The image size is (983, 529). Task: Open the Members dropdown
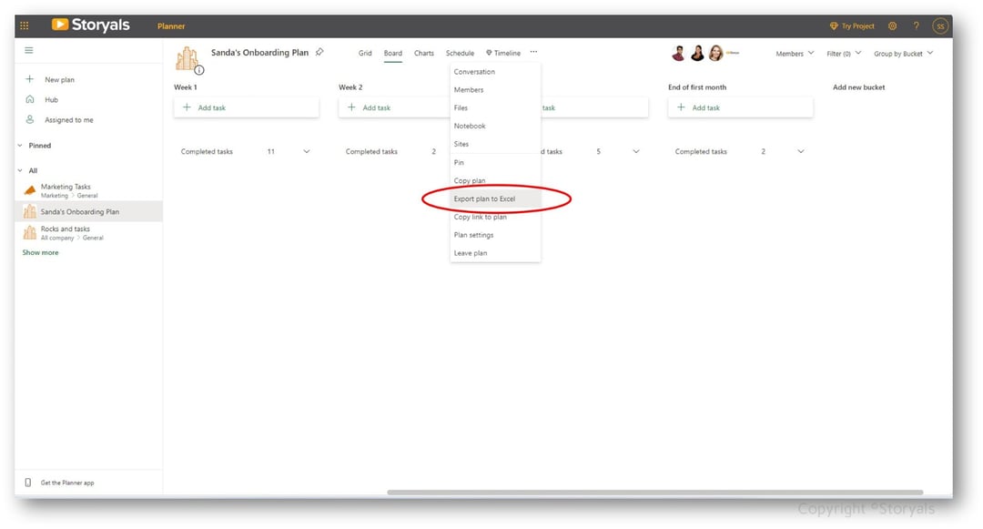click(795, 54)
